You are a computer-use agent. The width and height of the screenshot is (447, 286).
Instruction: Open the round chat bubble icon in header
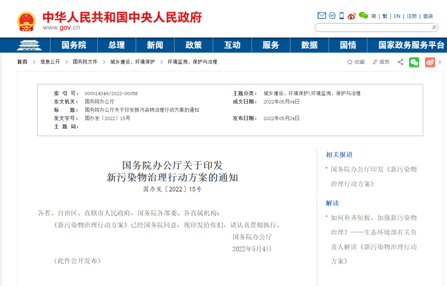pos(332,16)
